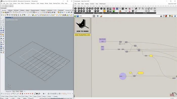The width and height of the screenshot is (177, 99).
Task: Click the Layer 01 swatch in status bar
Action: pos(29,98)
